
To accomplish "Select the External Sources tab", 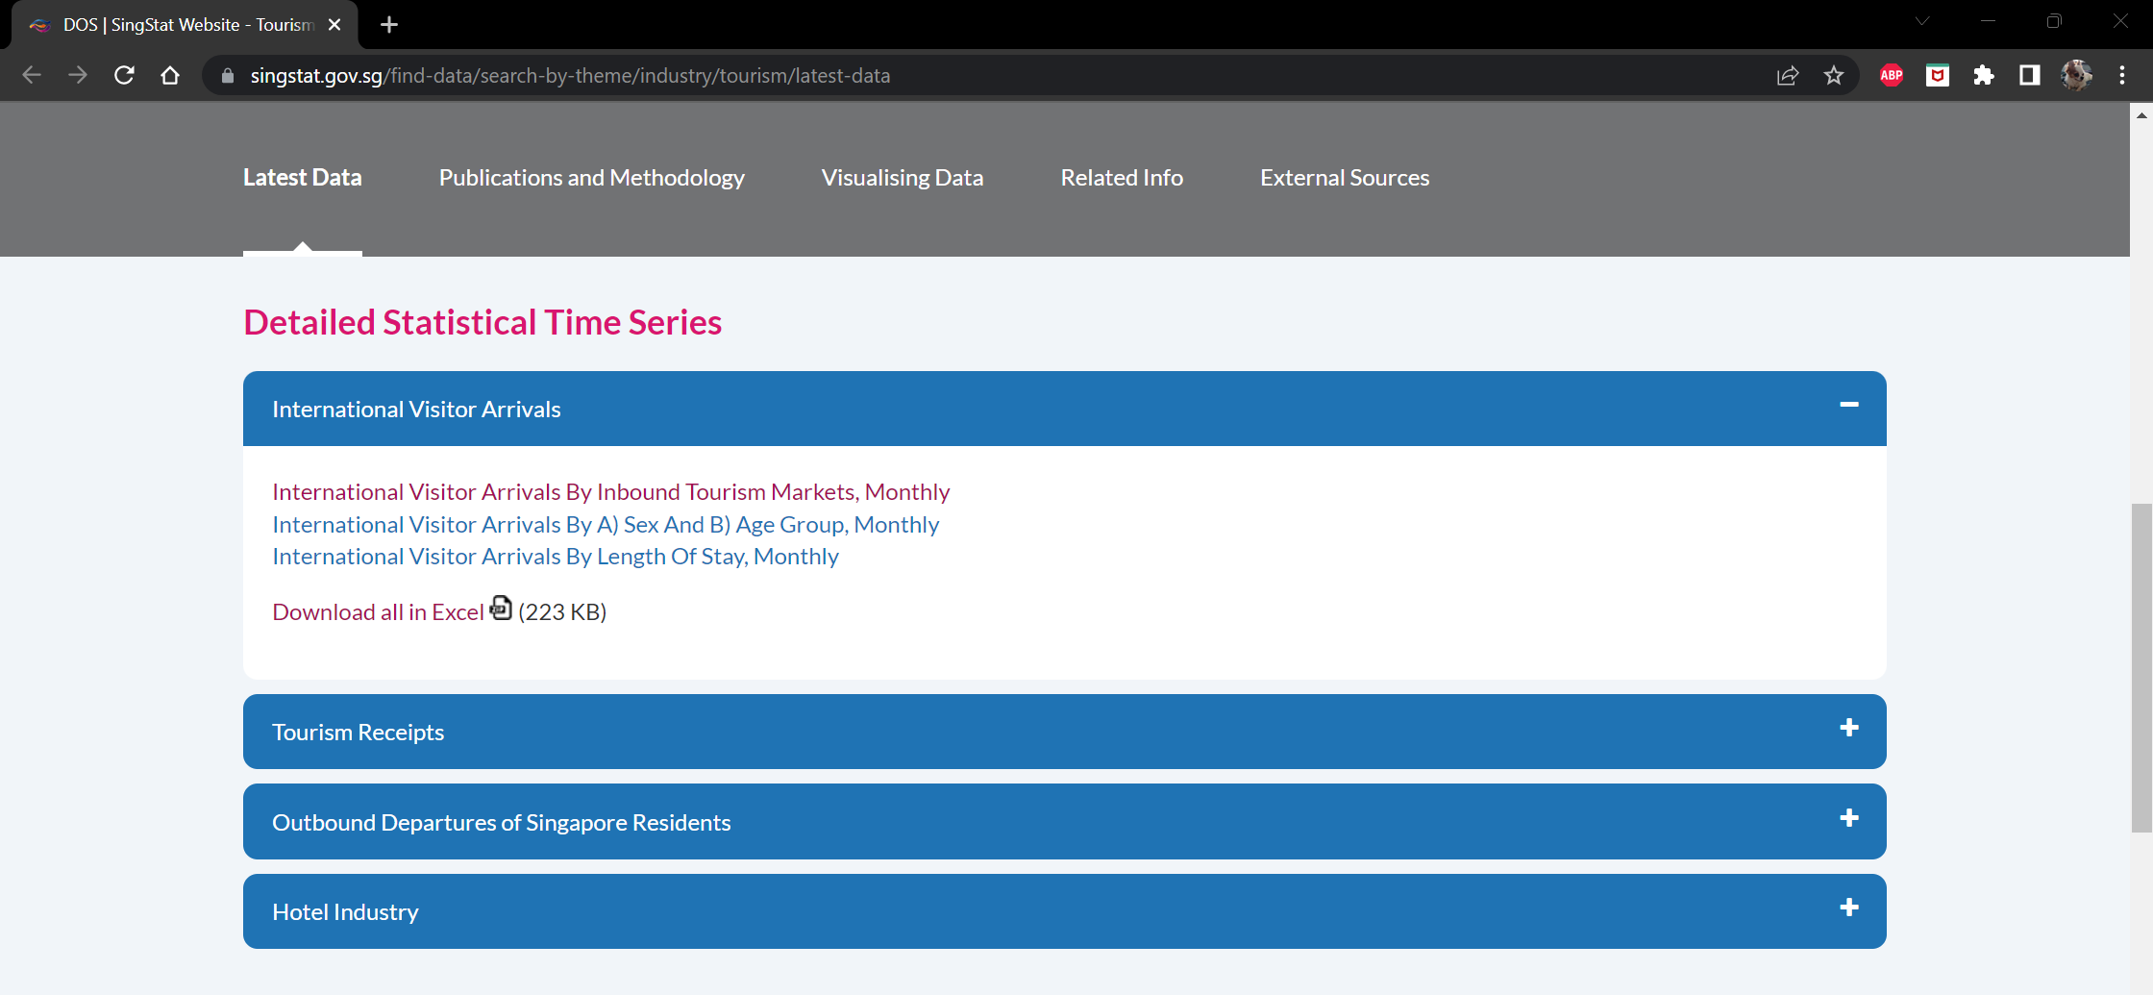I will click(x=1344, y=178).
